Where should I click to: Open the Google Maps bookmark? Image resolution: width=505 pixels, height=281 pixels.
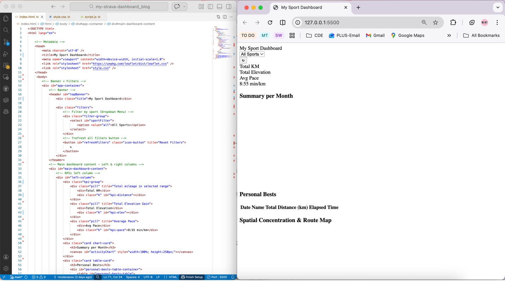coord(407,35)
